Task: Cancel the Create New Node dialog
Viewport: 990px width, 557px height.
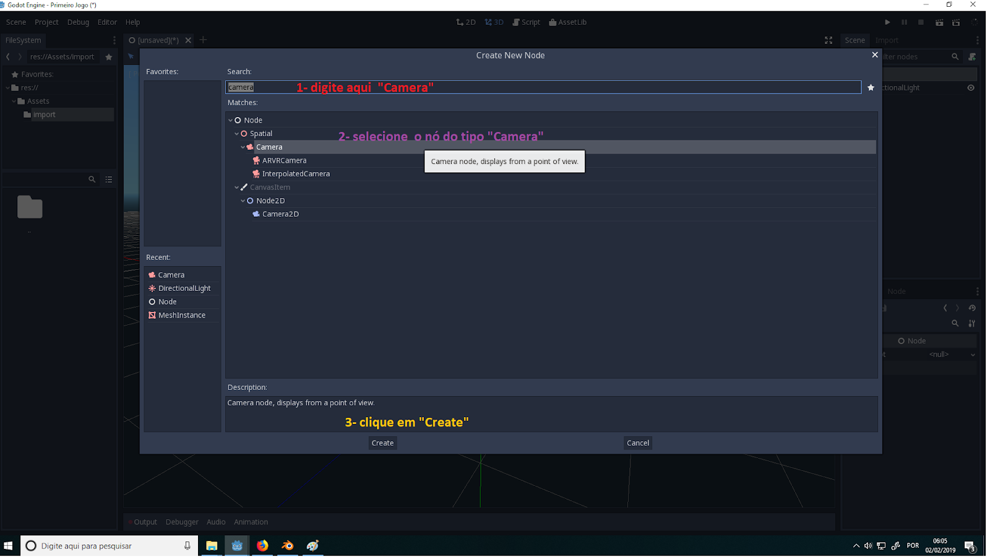Action: click(638, 443)
